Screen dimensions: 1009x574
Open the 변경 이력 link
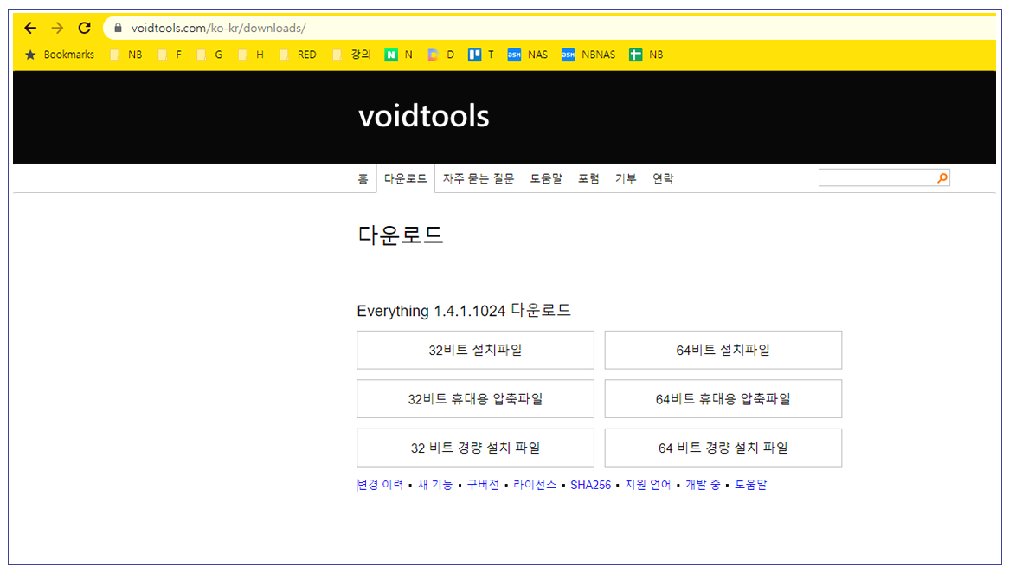click(380, 485)
